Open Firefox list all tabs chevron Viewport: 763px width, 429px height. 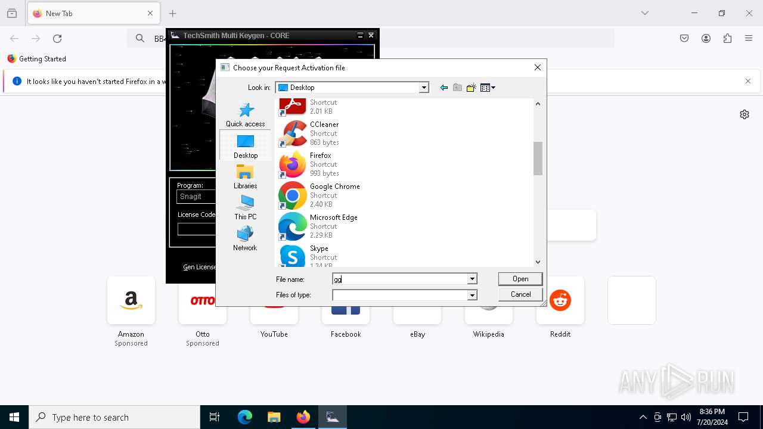(644, 13)
